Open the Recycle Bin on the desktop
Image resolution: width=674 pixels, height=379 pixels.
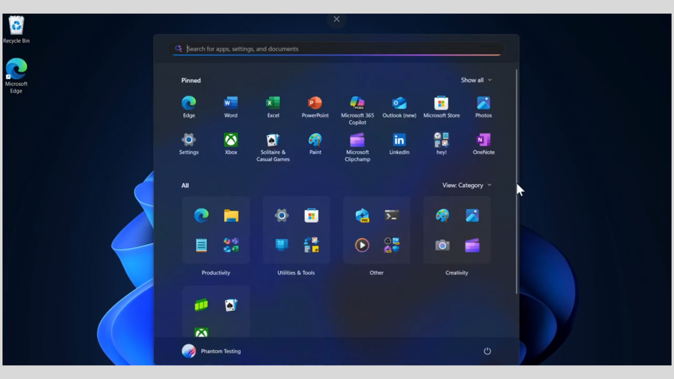pos(16,25)
